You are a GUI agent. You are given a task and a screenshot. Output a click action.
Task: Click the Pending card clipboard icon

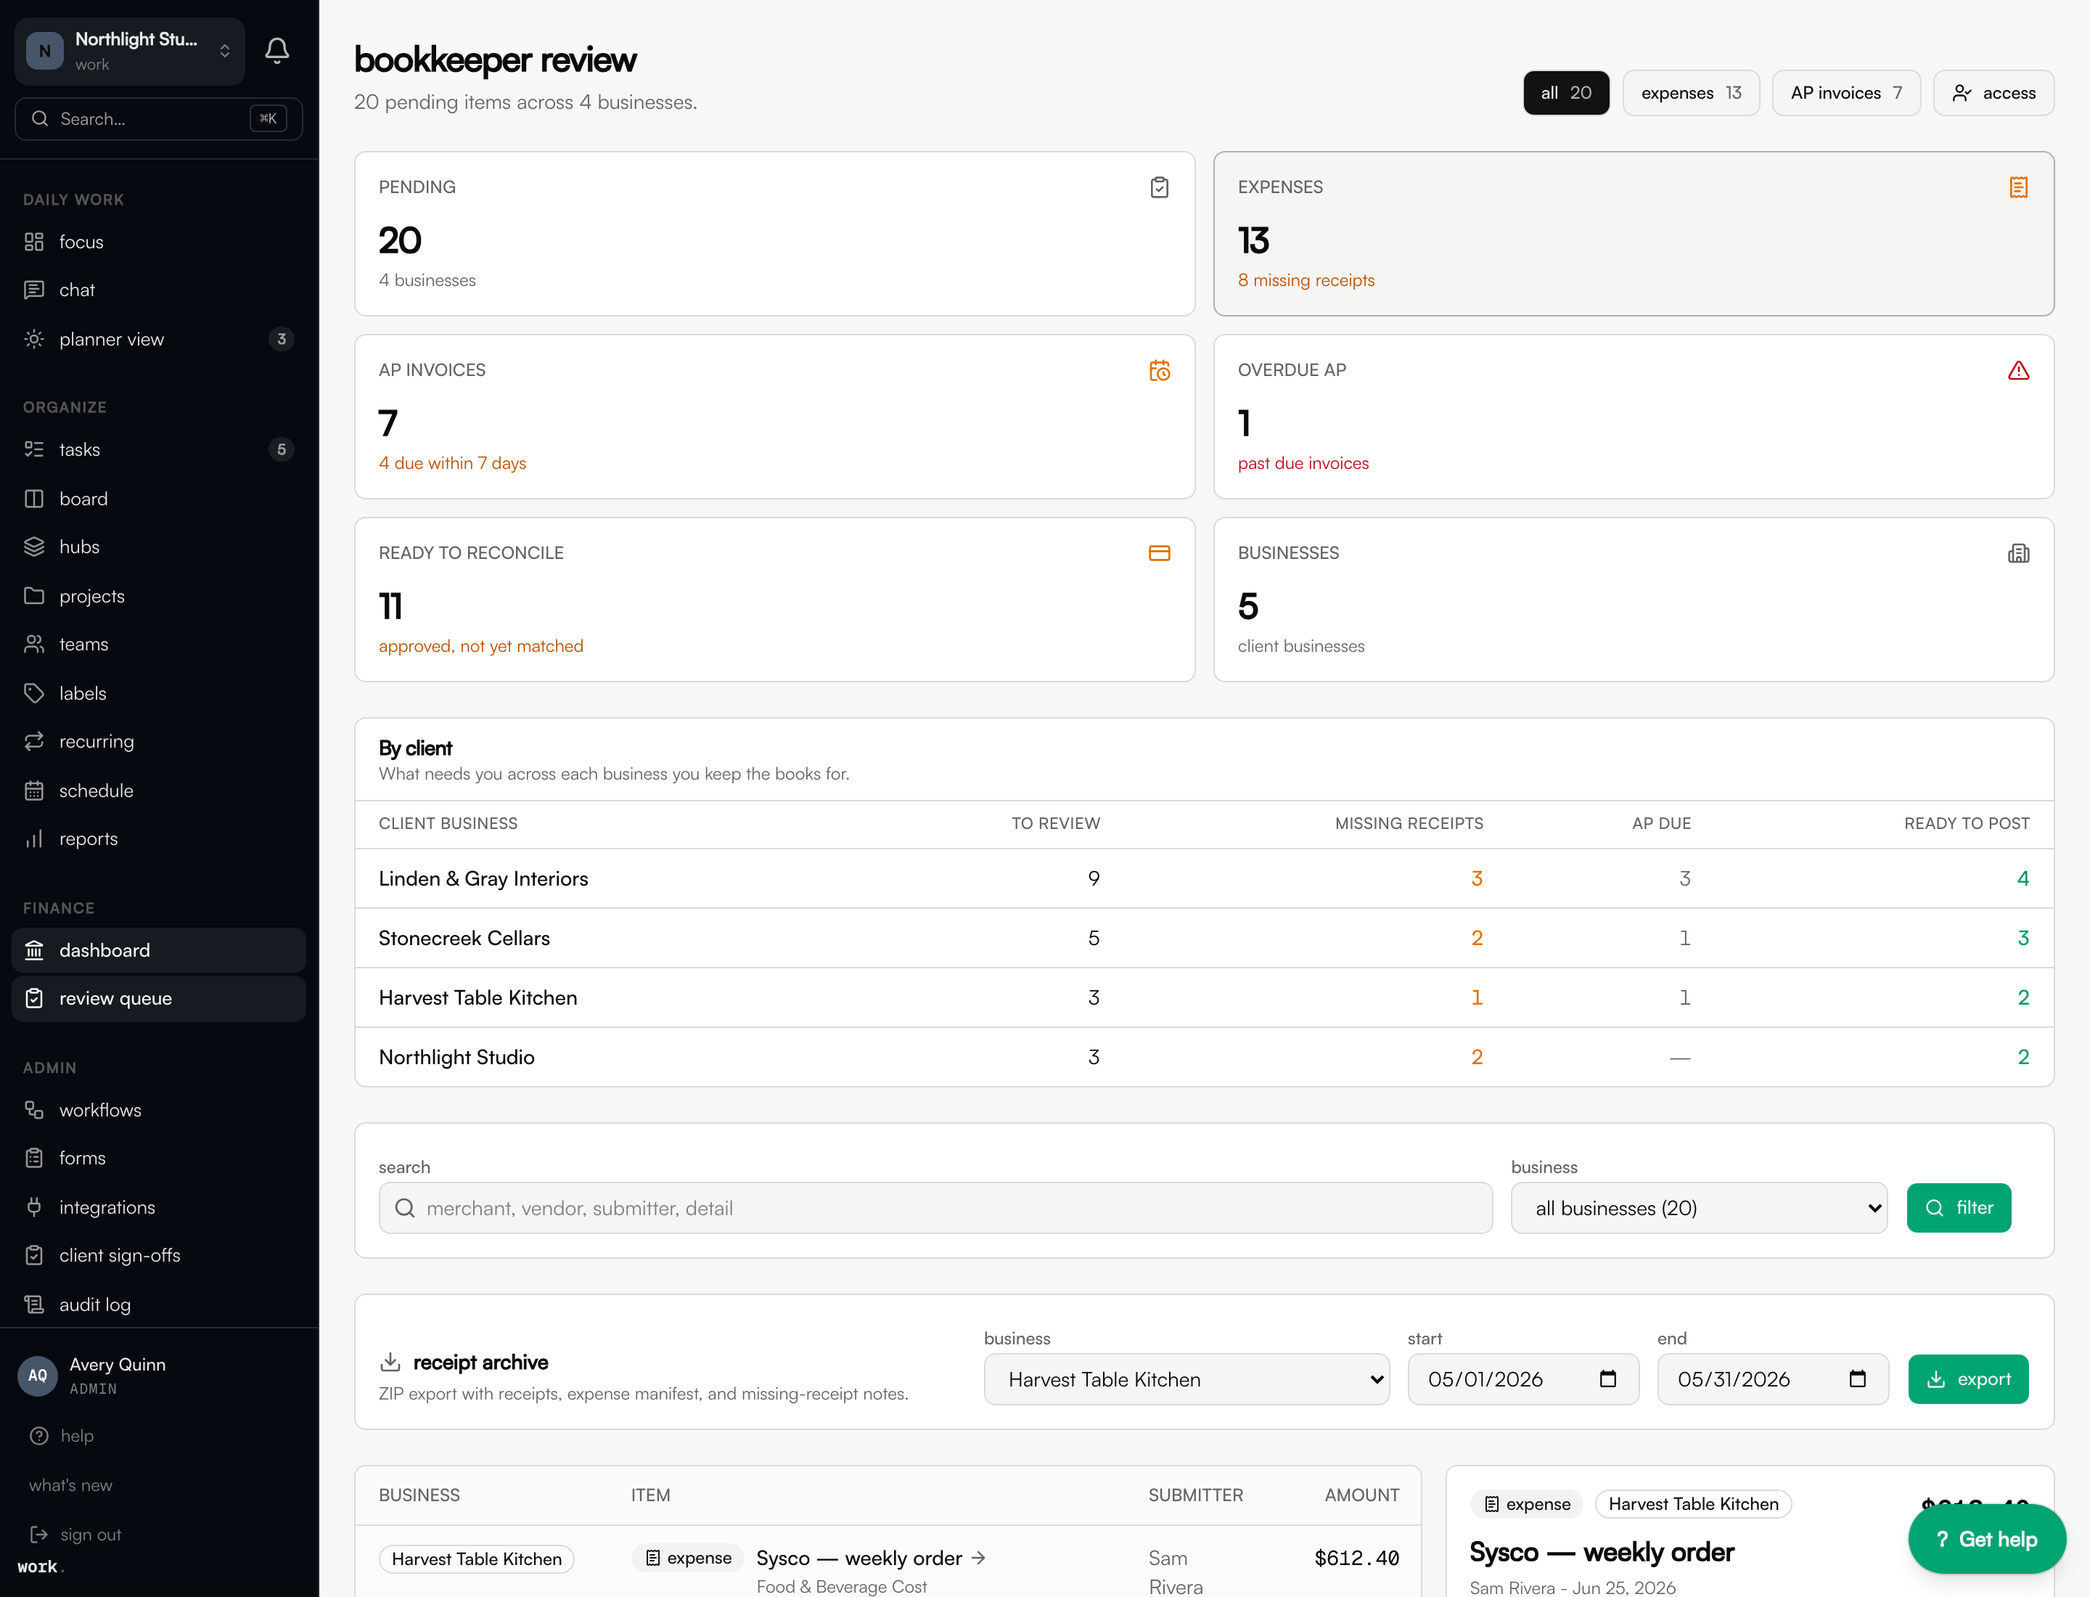(1160, 187)
